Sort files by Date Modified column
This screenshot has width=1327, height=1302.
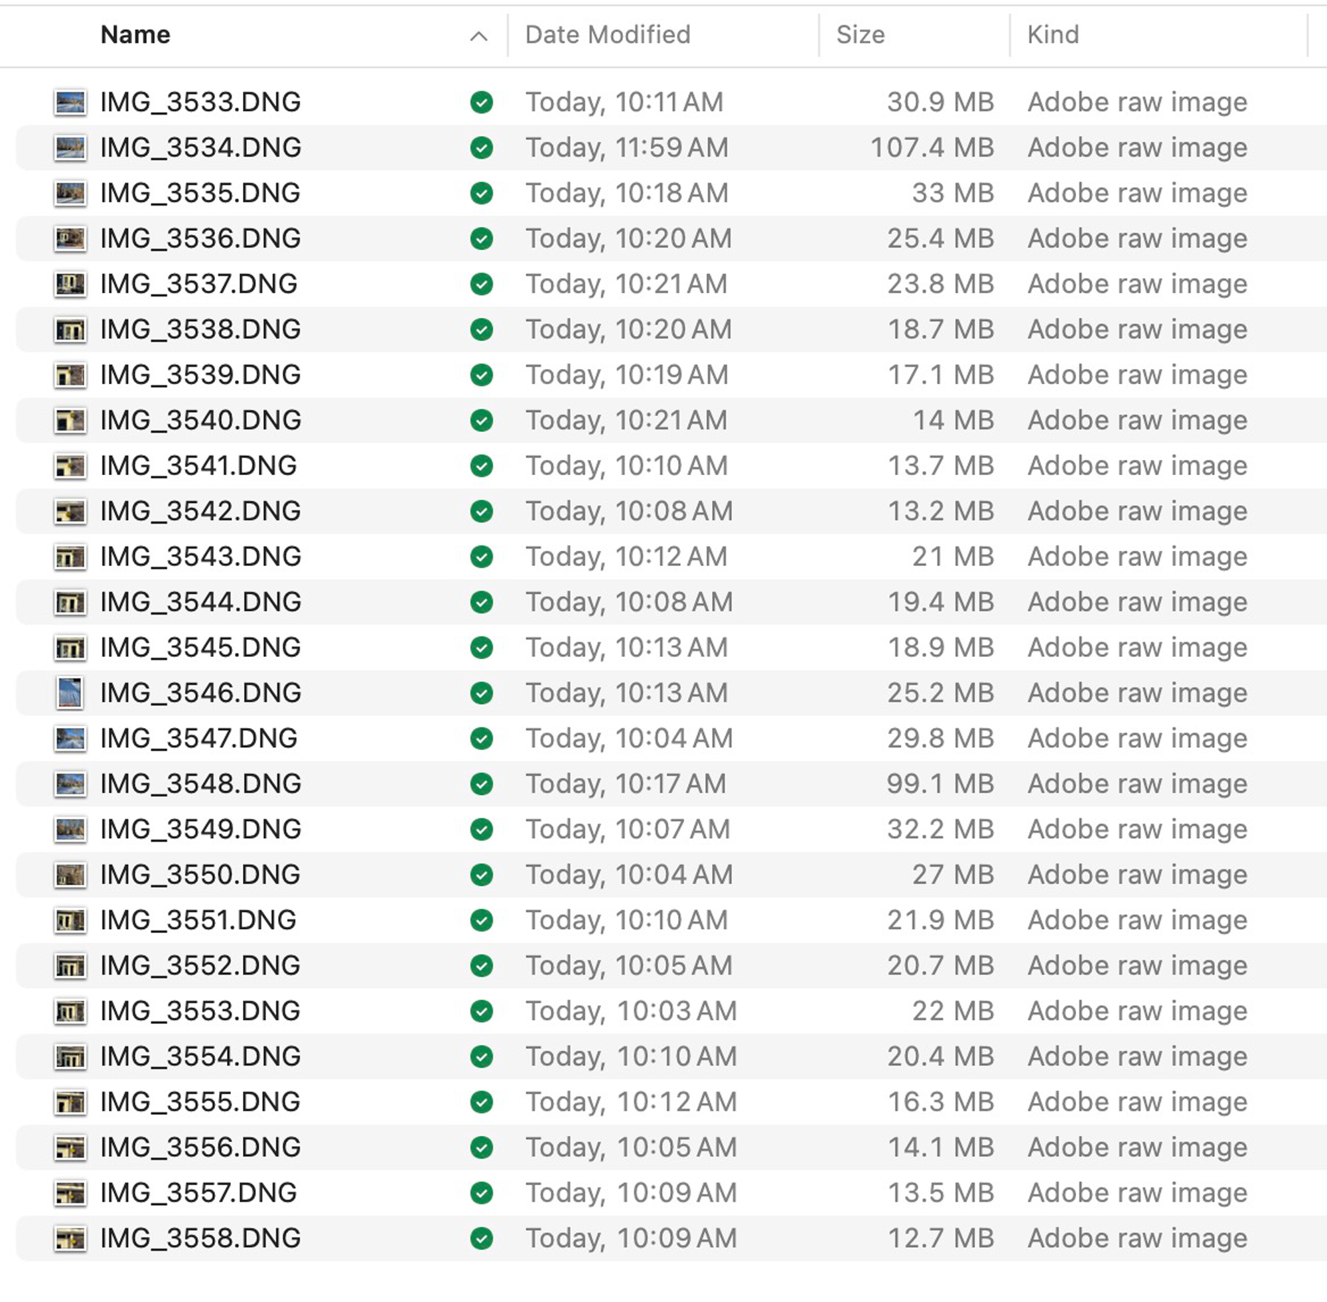click(x=608, y=35)
